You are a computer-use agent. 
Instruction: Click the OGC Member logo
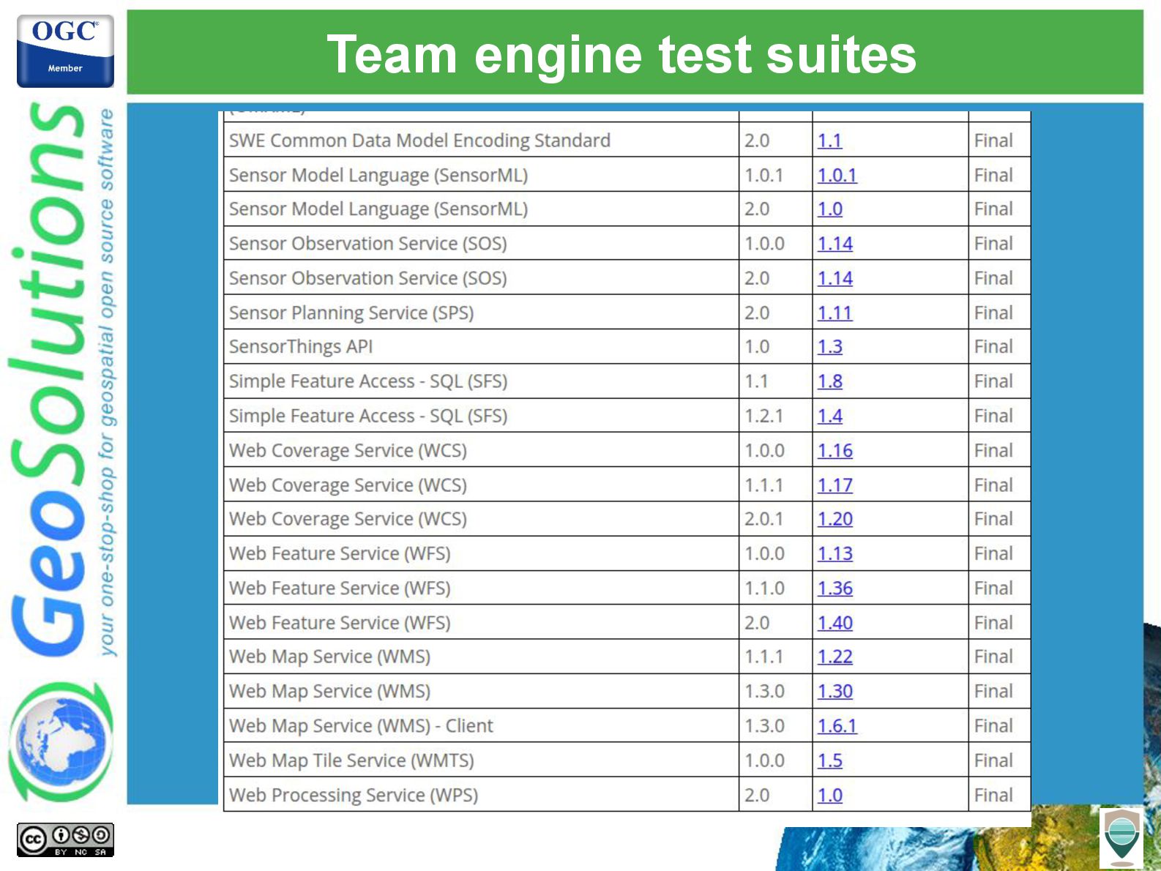[x=65, y=51]
